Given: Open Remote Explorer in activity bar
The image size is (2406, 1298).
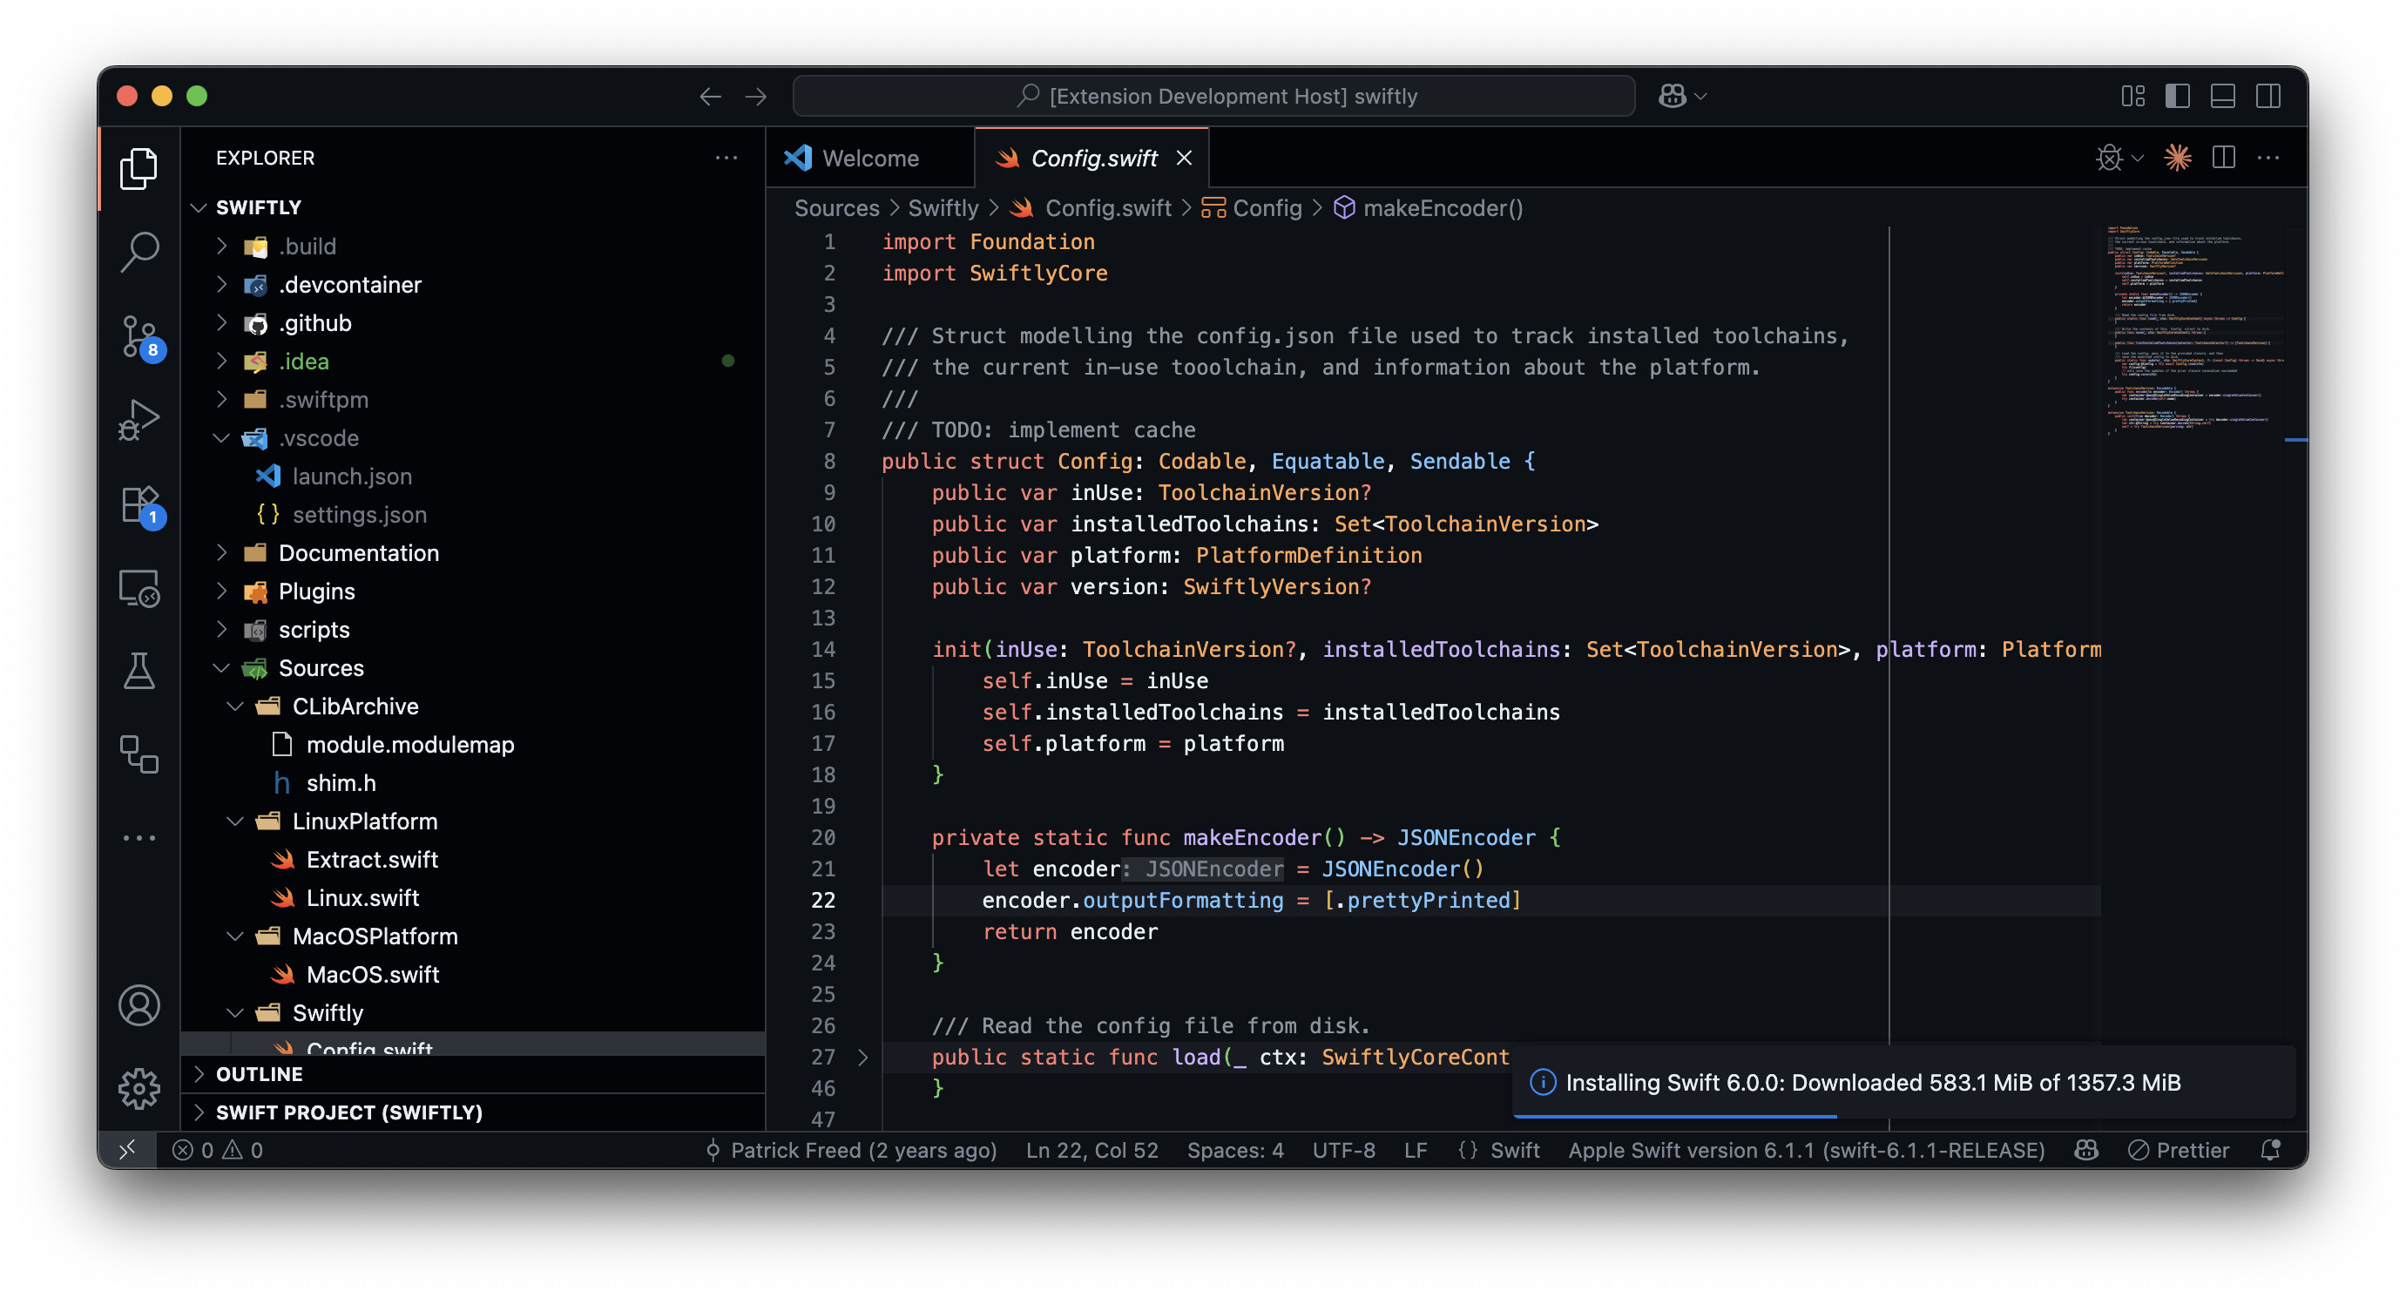Looking at the screenshot, I should coord(139,588).
